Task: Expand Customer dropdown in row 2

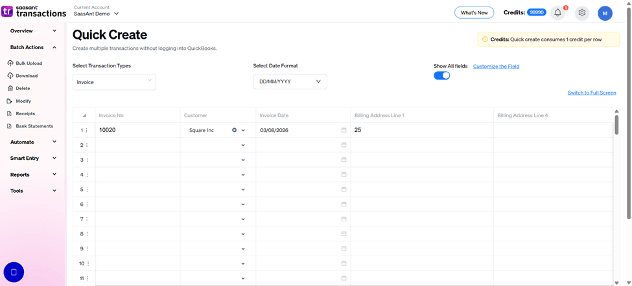Action: click(x=242, y=145)
